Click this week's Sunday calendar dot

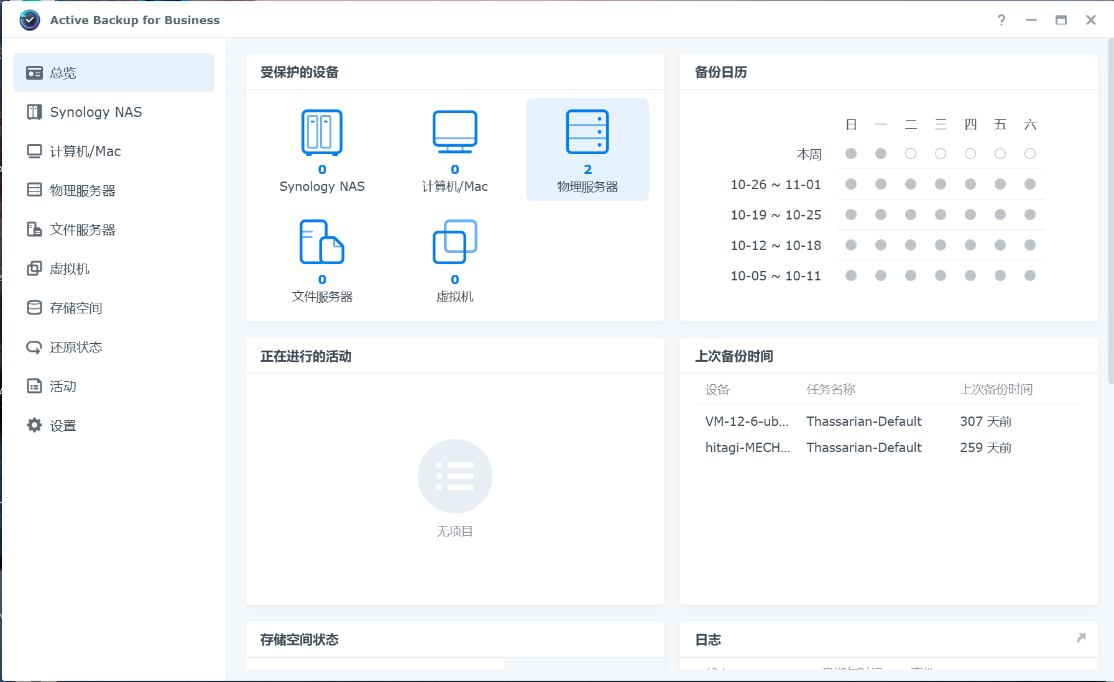(x=851, y=154)
